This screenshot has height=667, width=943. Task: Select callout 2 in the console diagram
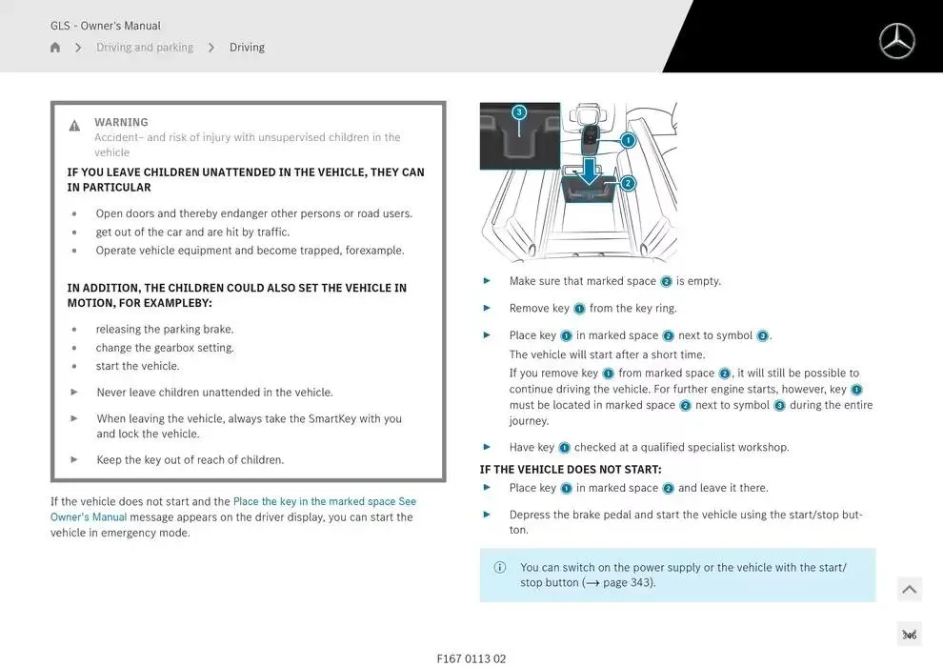(628, 183)
